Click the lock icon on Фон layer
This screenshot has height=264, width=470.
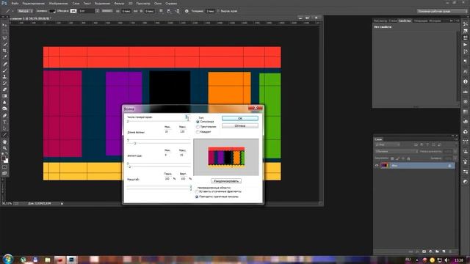pos(449,166)
